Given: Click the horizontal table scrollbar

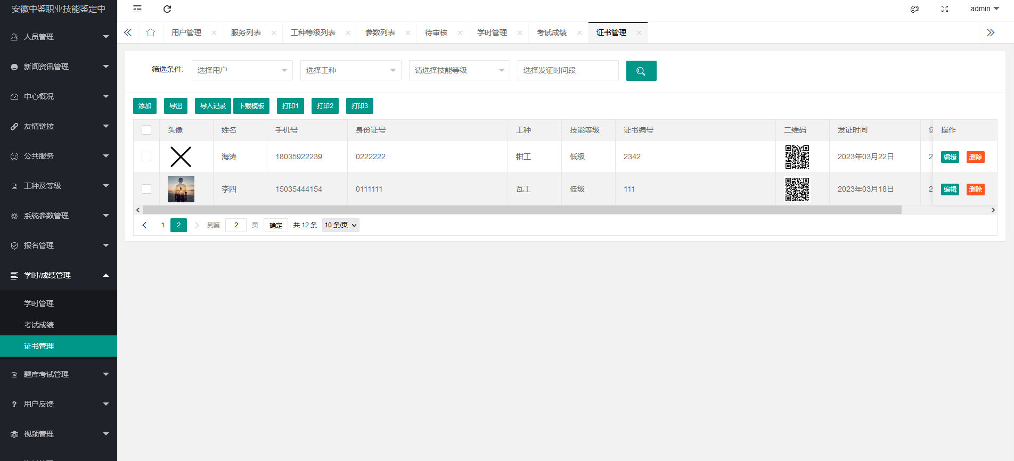Looking at the screenshot, I should (522, 210).
